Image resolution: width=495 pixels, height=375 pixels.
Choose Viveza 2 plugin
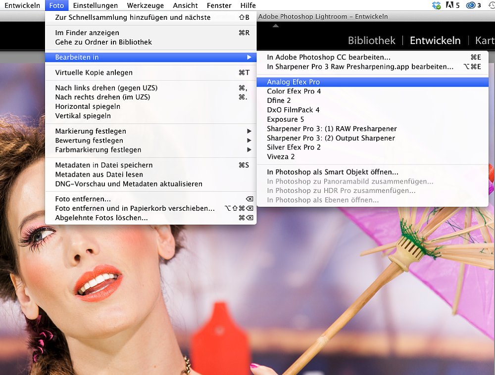pos(373,157)
